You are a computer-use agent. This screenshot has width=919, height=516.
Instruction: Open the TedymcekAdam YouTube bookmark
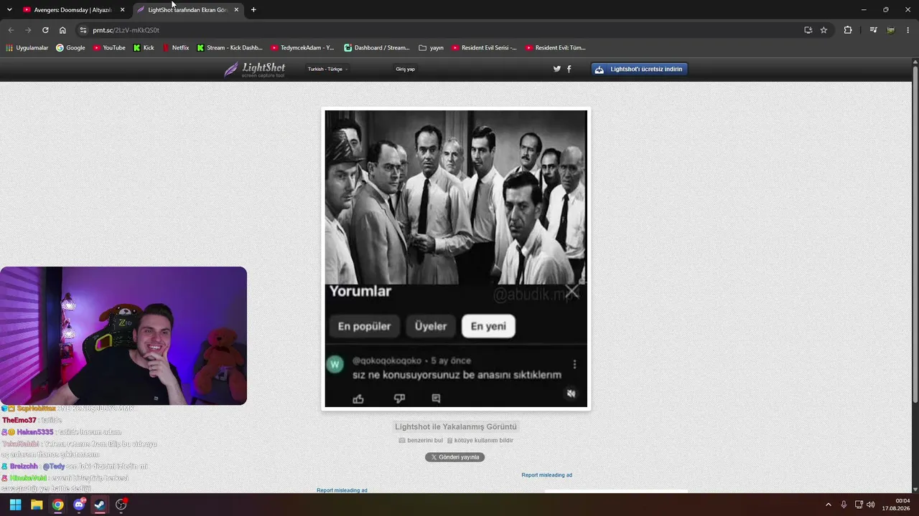(302, 48)
